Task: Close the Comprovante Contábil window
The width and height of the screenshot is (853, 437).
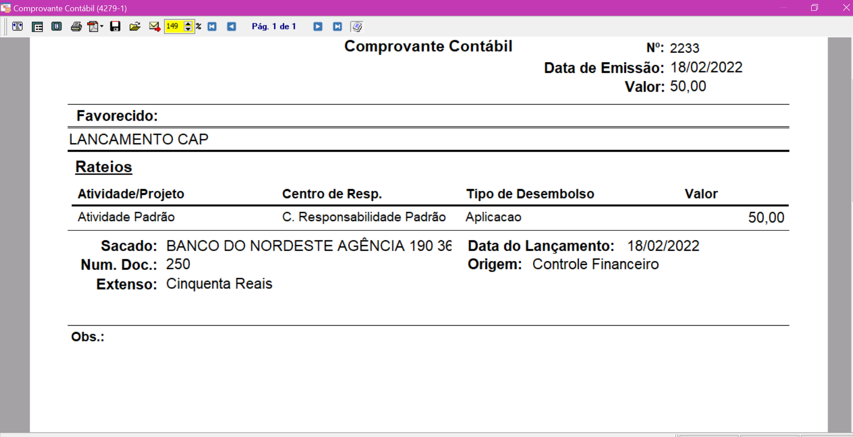Action: click(846, 8)
